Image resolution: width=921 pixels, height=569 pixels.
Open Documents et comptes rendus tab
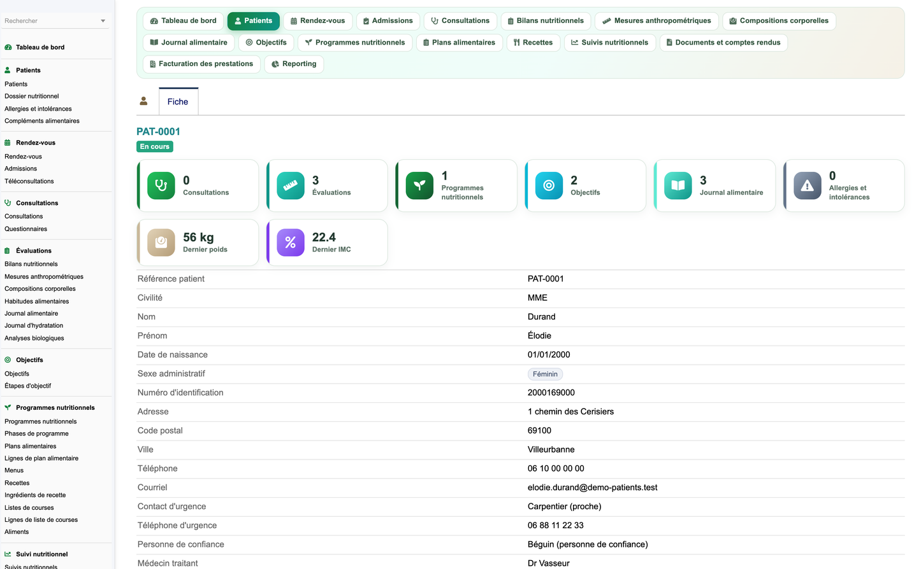(x=723, y=43)
